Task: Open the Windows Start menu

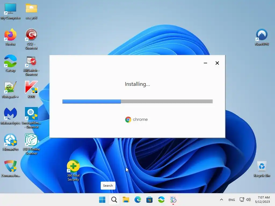Action: tap(102, 200)
